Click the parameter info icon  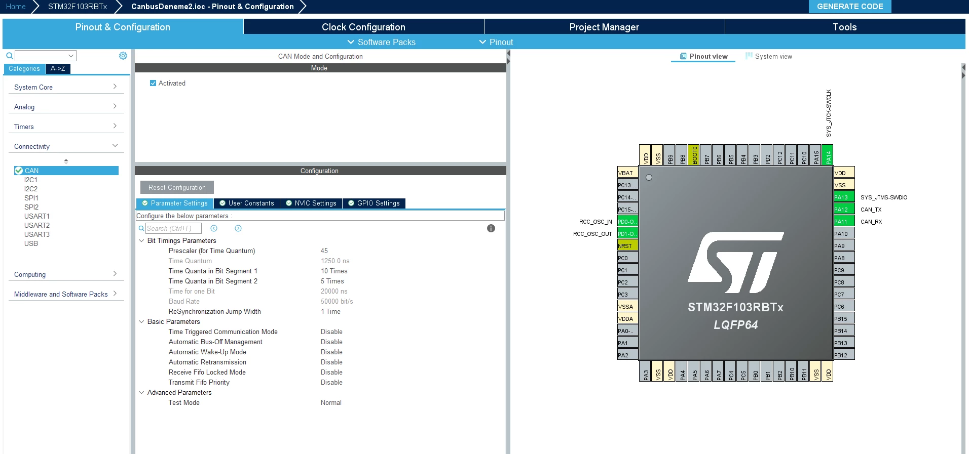(x=491, y=228)
